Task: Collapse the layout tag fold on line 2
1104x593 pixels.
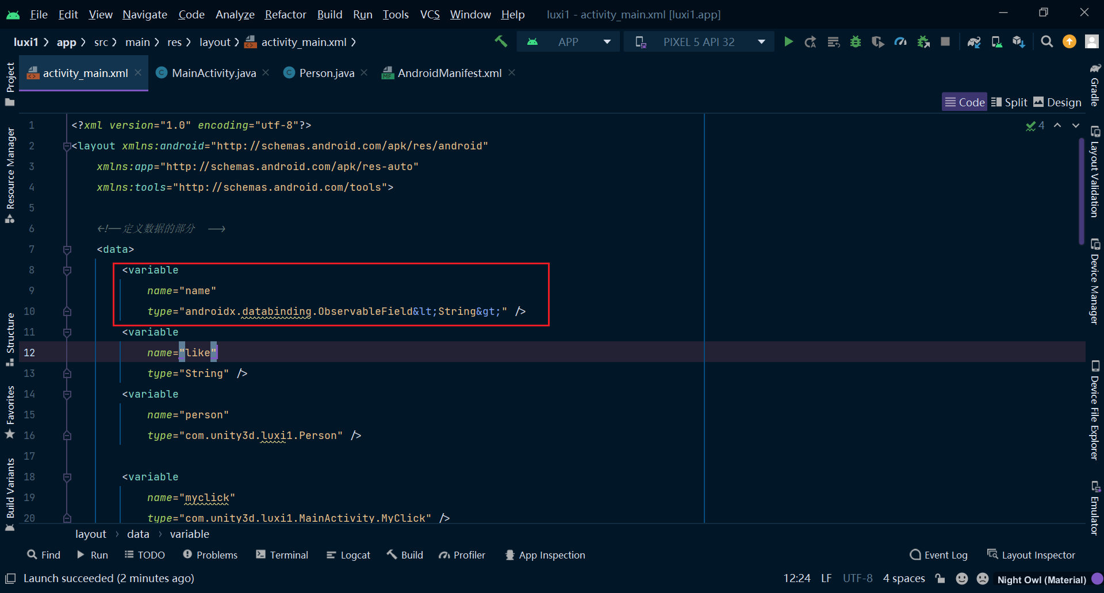Action: point(67,147)
